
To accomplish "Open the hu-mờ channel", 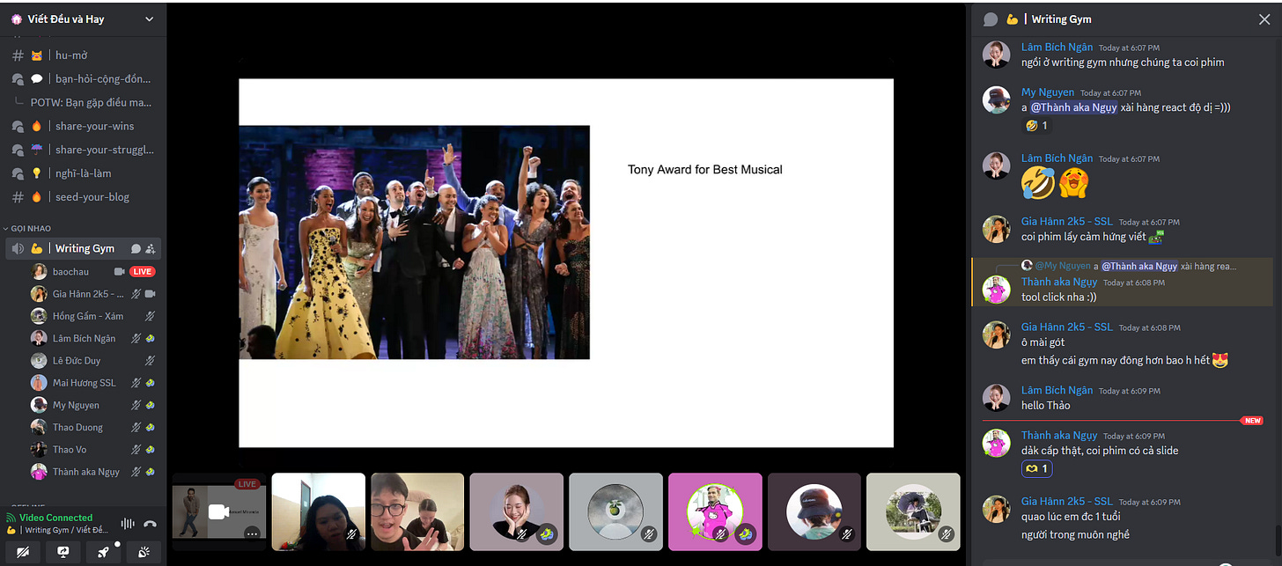I will tap(84, 55).
